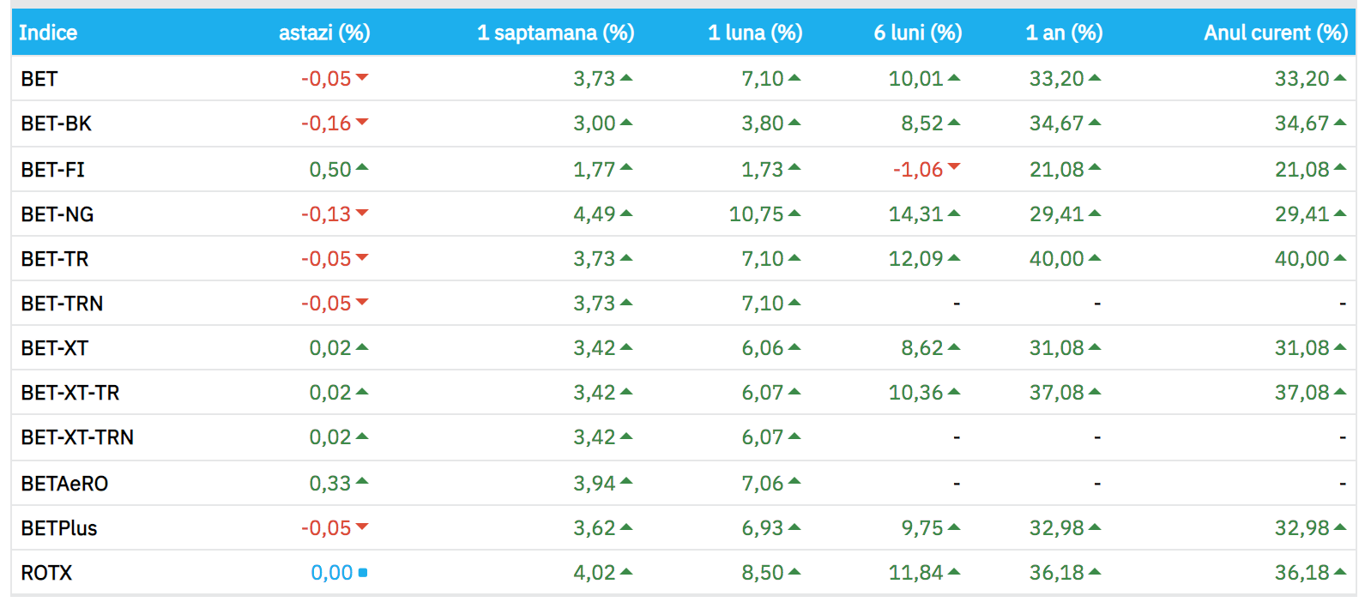Click the Anul curent (%) column header

click(1276, 33)
